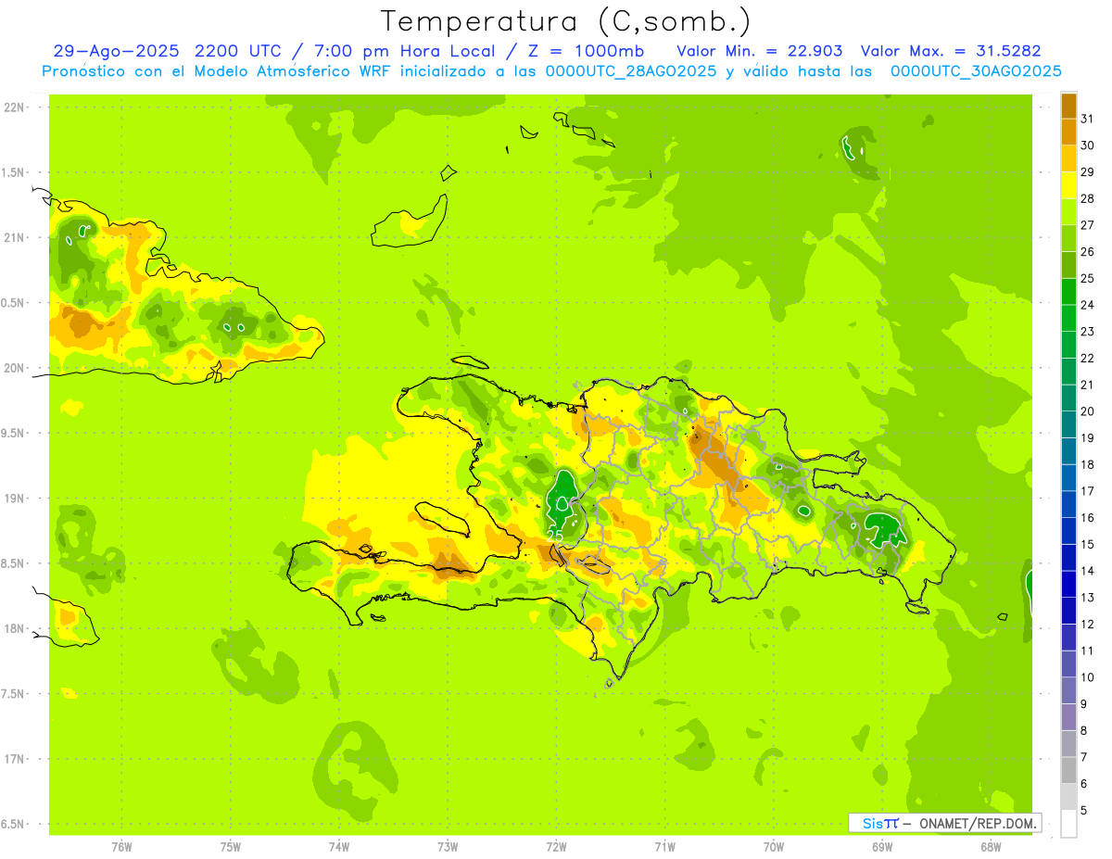
Task: Click the yellow colorbar segment between 28 and 29
Action: (1068, 185)
